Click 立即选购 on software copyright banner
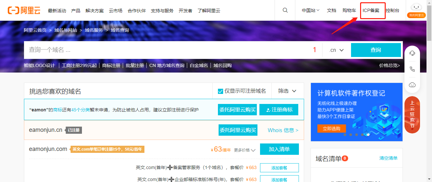The image size is (432, 182). (331, 129)
